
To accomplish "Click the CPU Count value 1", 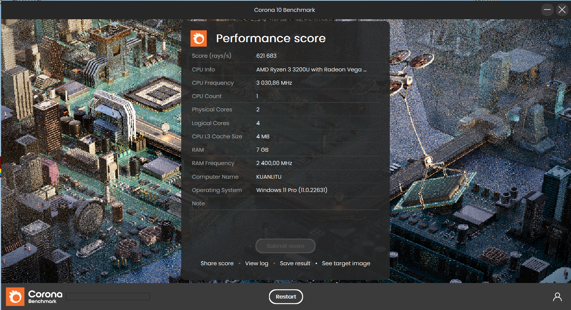I will [257, 96].
